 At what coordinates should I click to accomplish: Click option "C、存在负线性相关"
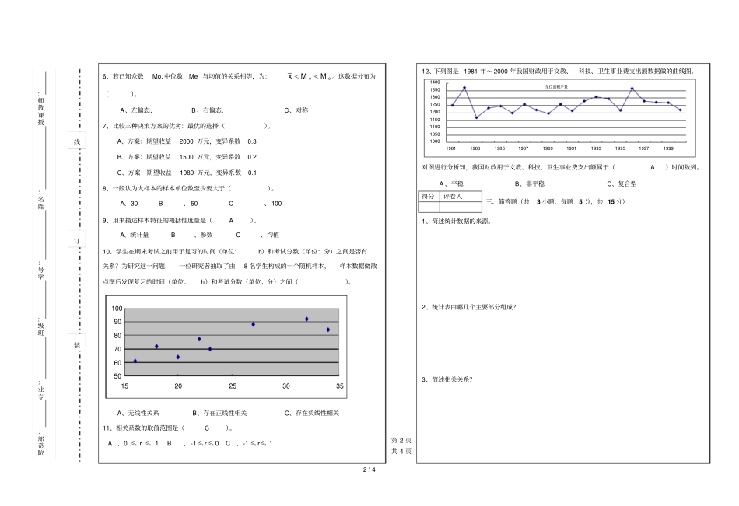click(x=311, y=413)
